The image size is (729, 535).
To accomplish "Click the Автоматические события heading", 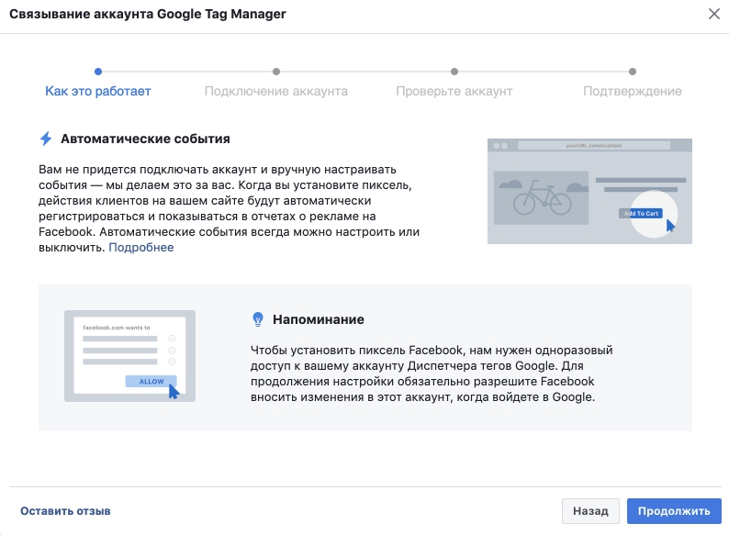I will 145,139.
